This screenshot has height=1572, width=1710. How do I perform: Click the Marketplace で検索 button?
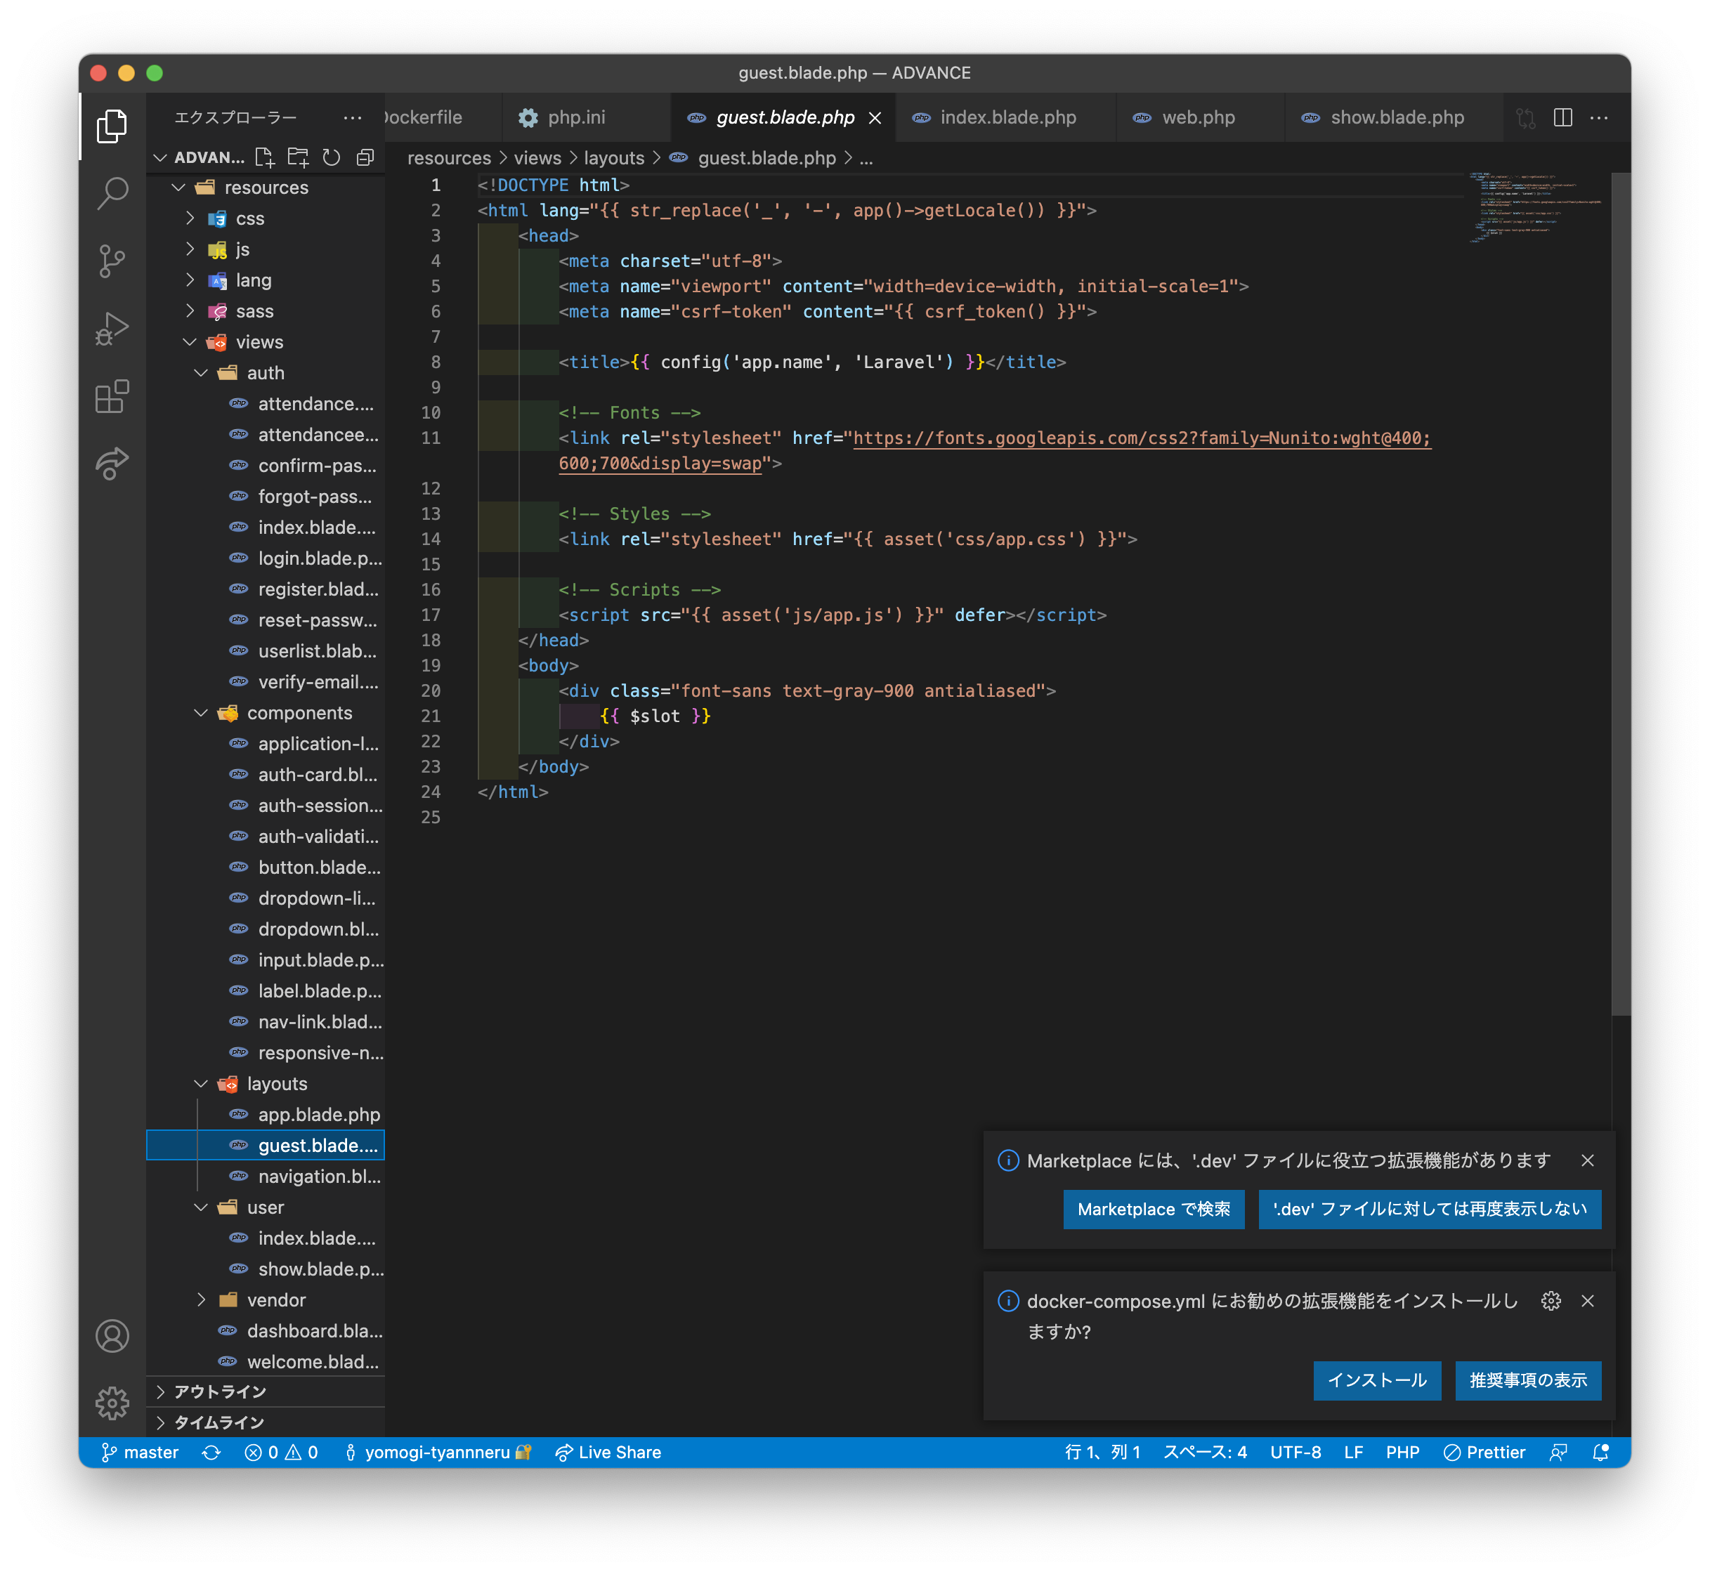coord(1153,1209)
